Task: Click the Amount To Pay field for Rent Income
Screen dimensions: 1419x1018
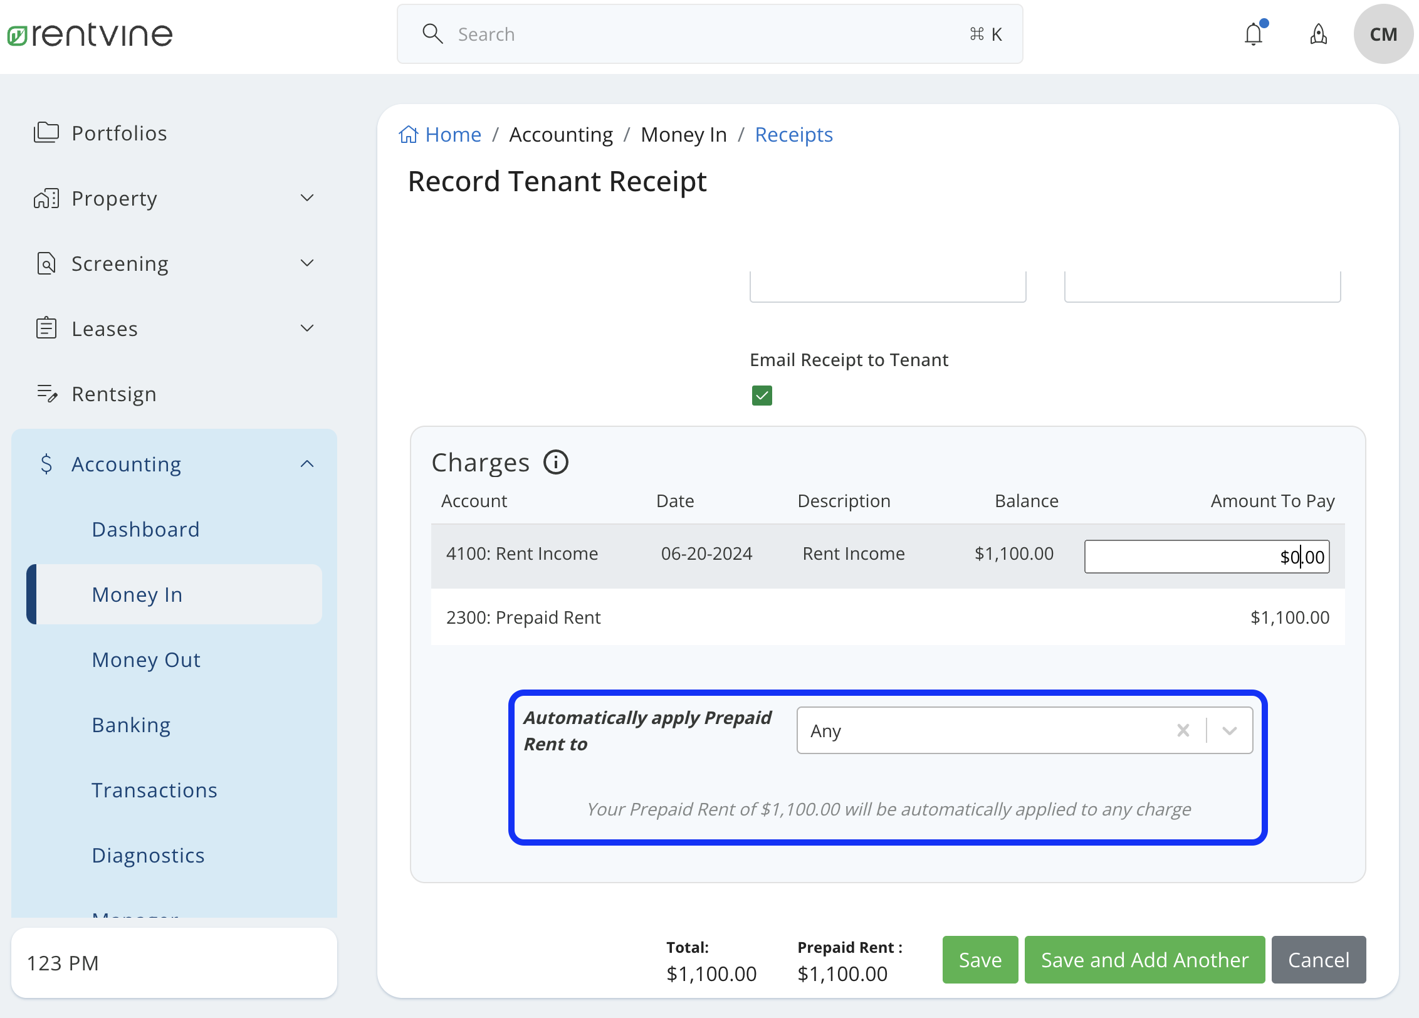Action: pyautogui.click(x=1206, y=556)
